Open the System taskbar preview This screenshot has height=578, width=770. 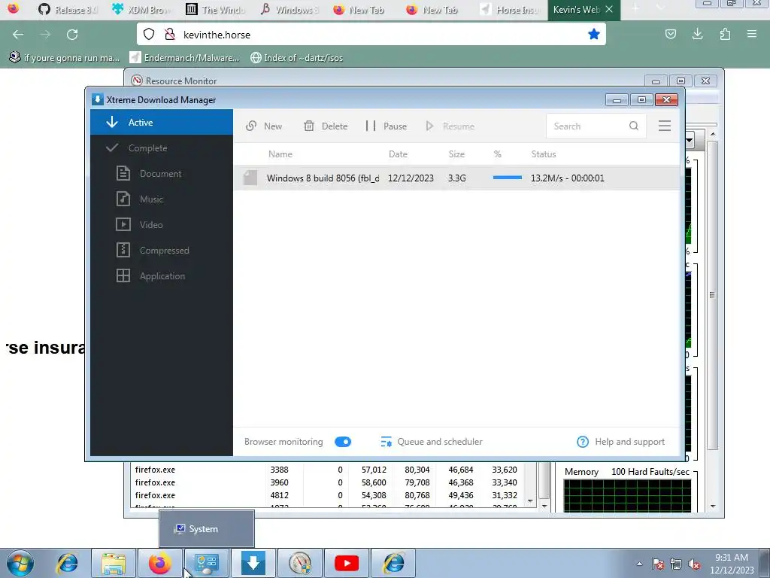(x=207, y=529)
